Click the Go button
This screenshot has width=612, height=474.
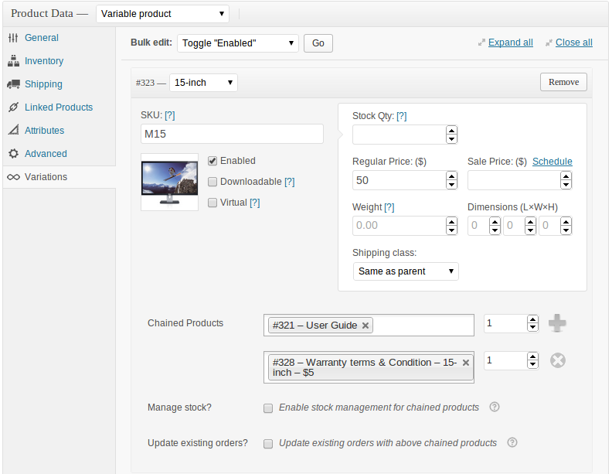pos(318,43)
